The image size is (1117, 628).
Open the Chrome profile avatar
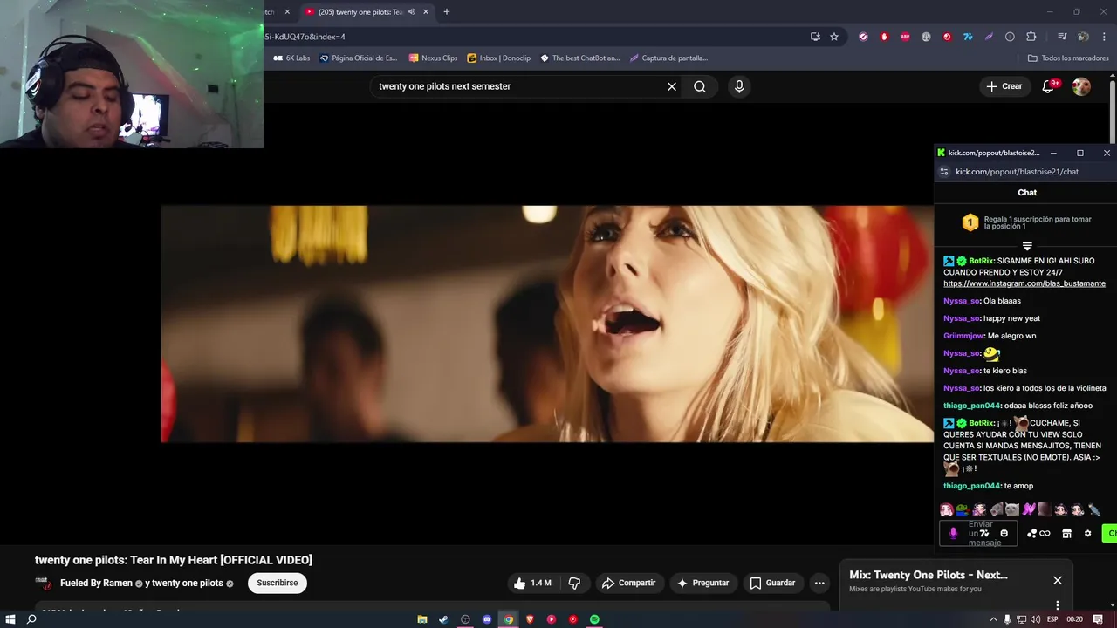pyautogui.click(x=1083, y=37)
